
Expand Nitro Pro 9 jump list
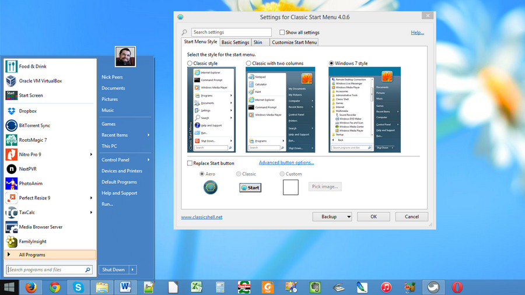pyautogui.click(x=91, y=154)
